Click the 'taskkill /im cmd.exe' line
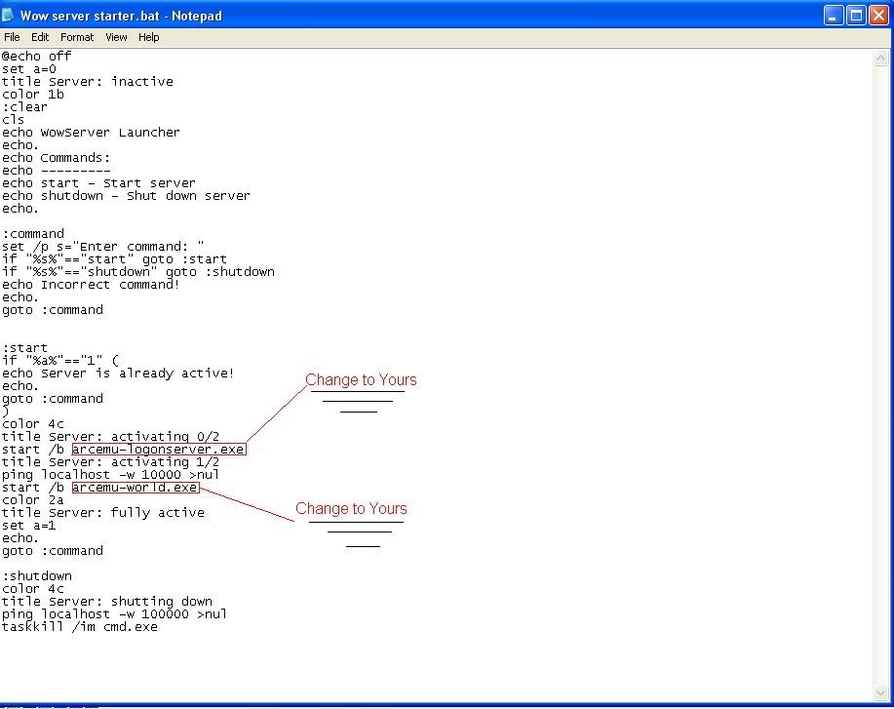The width and height of the screenshot is (894, 709). point(80,627)
